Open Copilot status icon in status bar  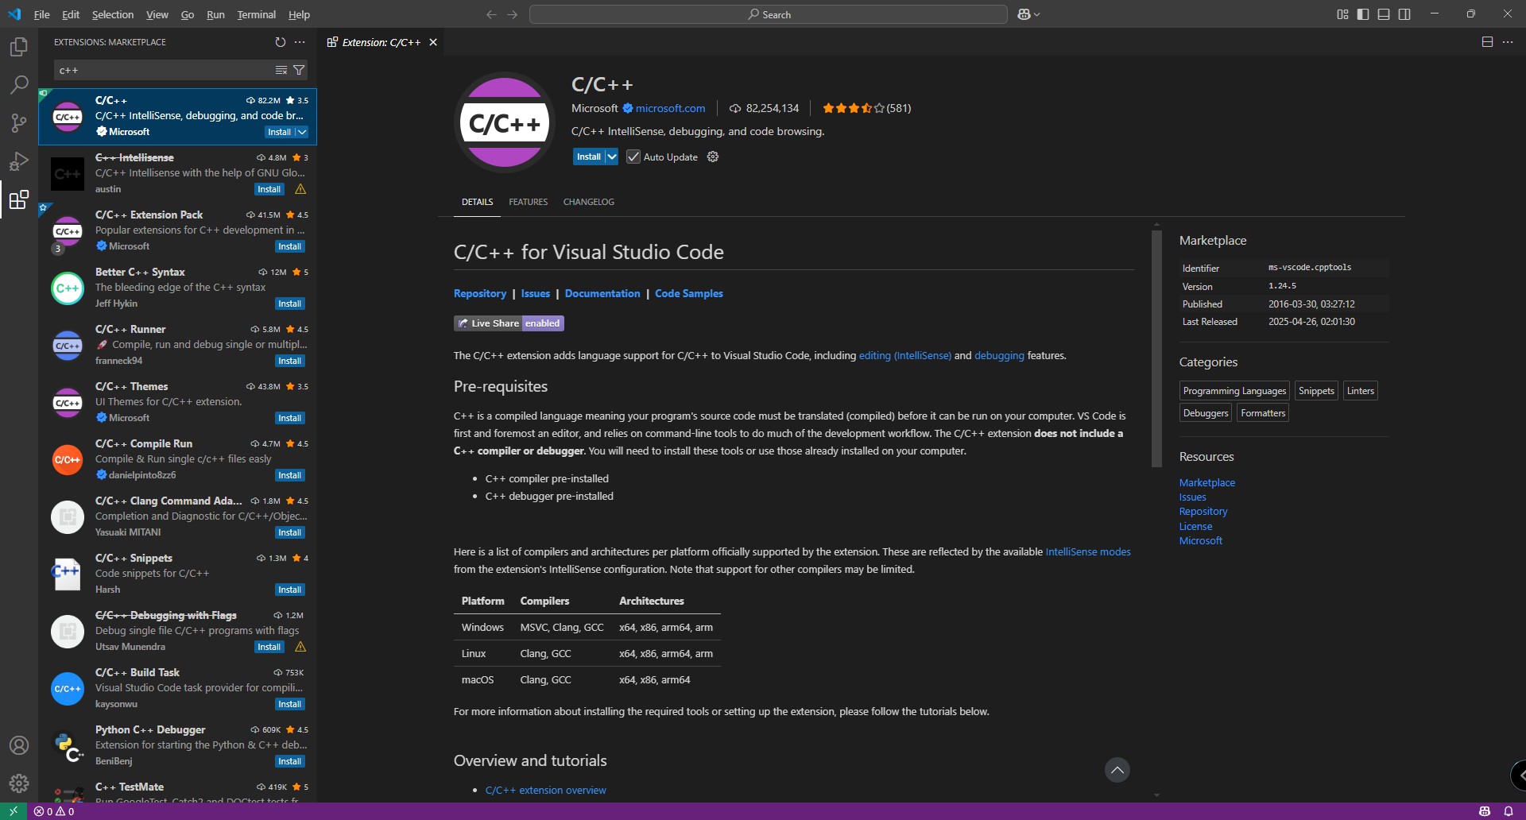pos(1485,811)
